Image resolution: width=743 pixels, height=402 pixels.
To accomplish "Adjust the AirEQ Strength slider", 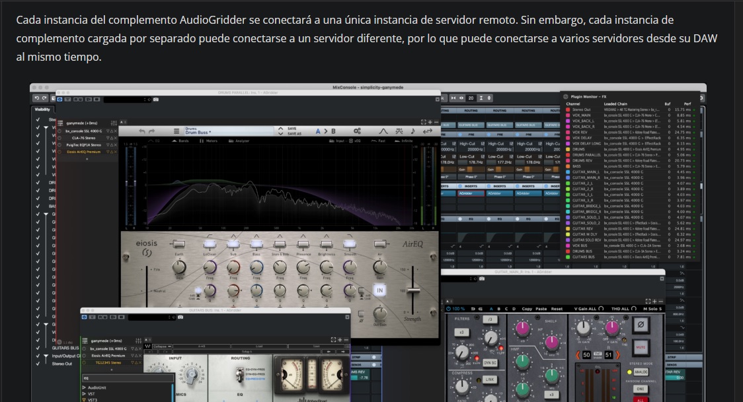I will [x=412, y=290].
